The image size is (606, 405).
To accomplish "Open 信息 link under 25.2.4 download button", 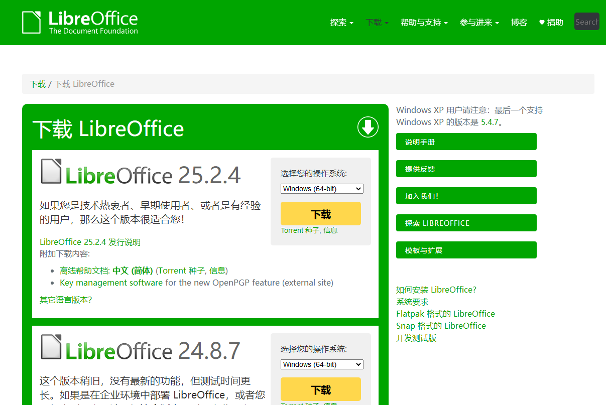I will pos(330,230).
